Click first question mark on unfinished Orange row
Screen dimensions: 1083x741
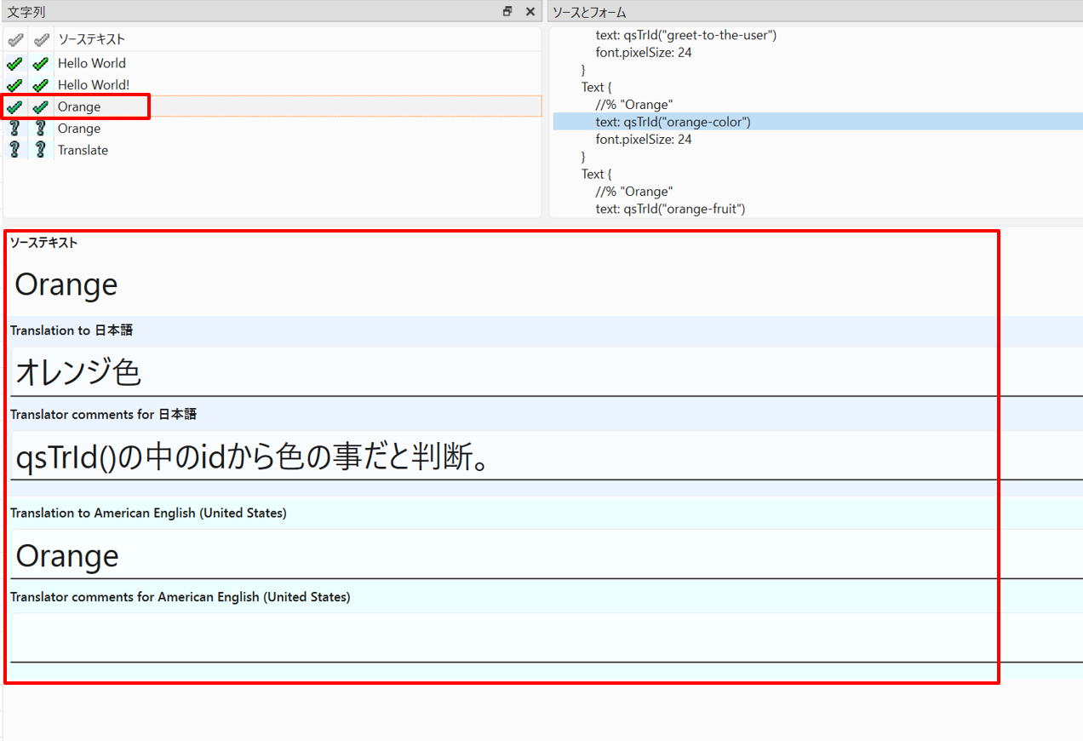tap(14, 129)
